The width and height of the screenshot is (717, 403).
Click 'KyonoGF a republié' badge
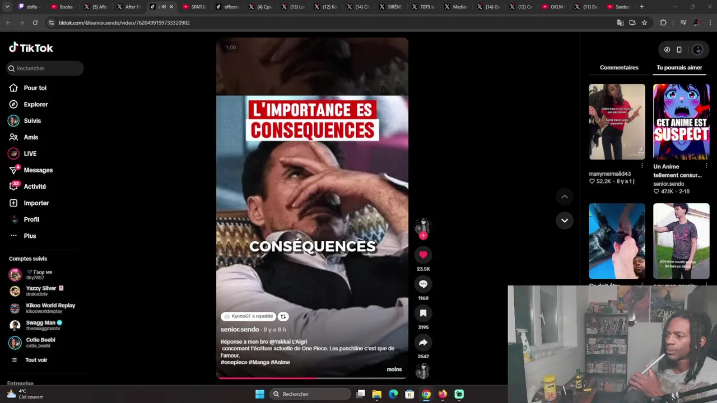pyautogui.click(x=248, y=316)
